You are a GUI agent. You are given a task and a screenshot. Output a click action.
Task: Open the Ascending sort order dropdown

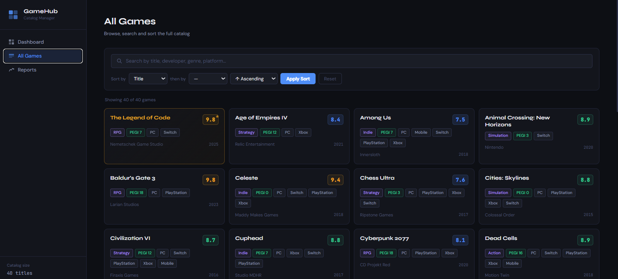(x=254, y=79)
